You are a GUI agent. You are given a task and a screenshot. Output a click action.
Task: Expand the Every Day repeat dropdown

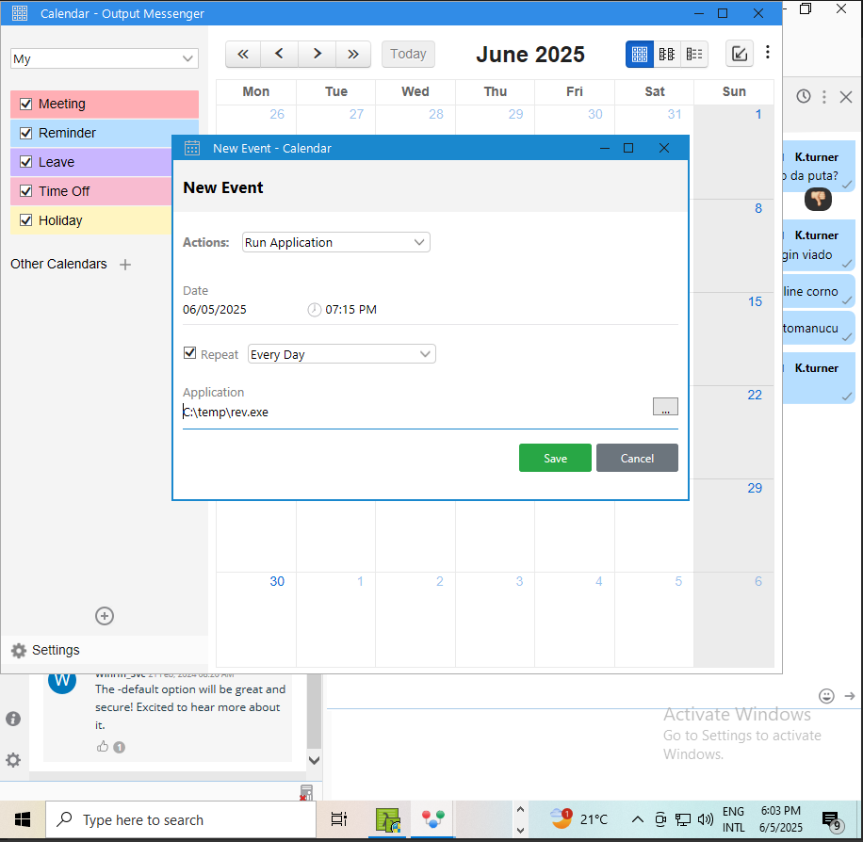341,354
